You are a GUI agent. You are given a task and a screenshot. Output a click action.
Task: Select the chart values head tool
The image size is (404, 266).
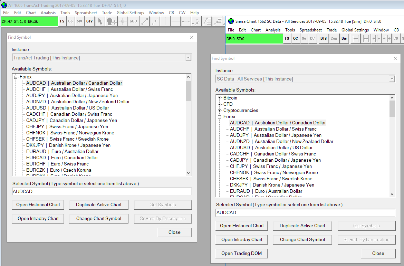(x=111, y=21)
